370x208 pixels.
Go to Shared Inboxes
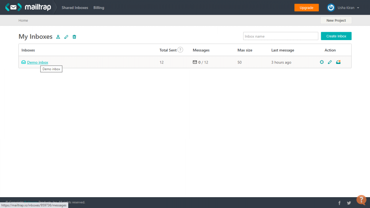tap(75, 8)
